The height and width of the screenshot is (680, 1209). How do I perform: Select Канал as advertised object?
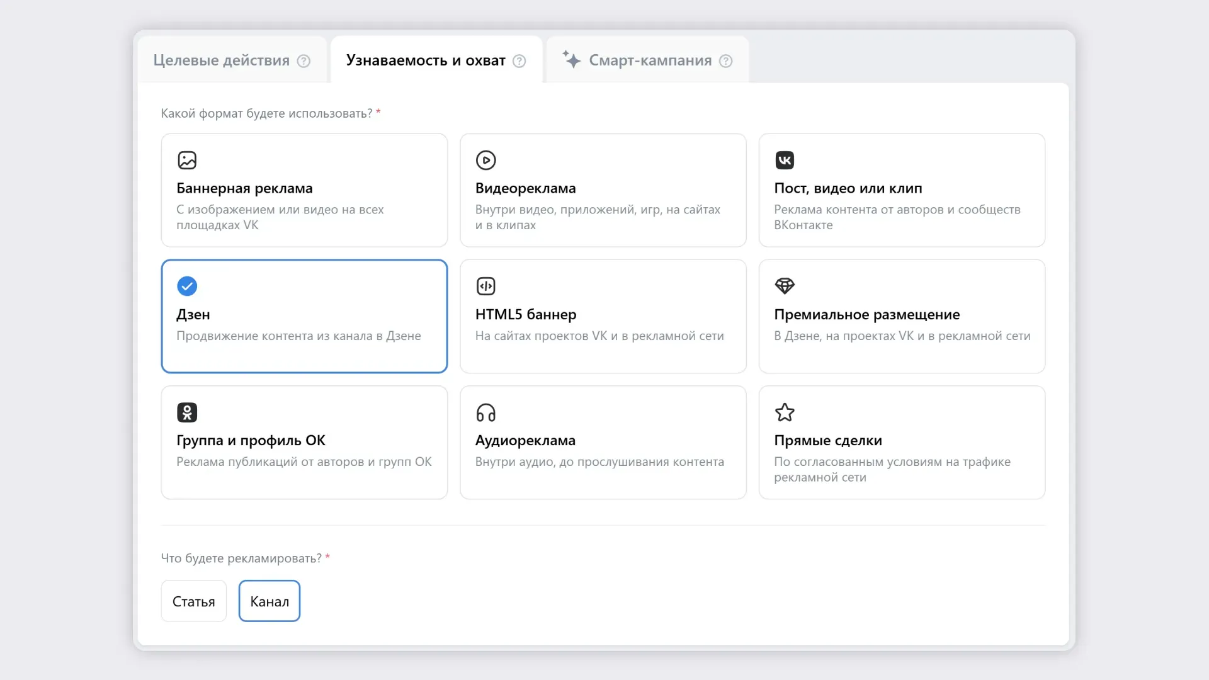pyautogui.click(x=270, y=601)
